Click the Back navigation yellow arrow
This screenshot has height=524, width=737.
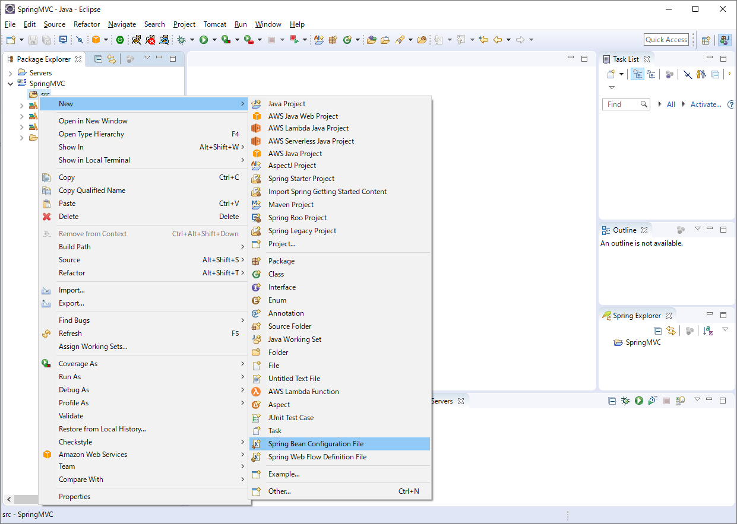coord(498,40)
